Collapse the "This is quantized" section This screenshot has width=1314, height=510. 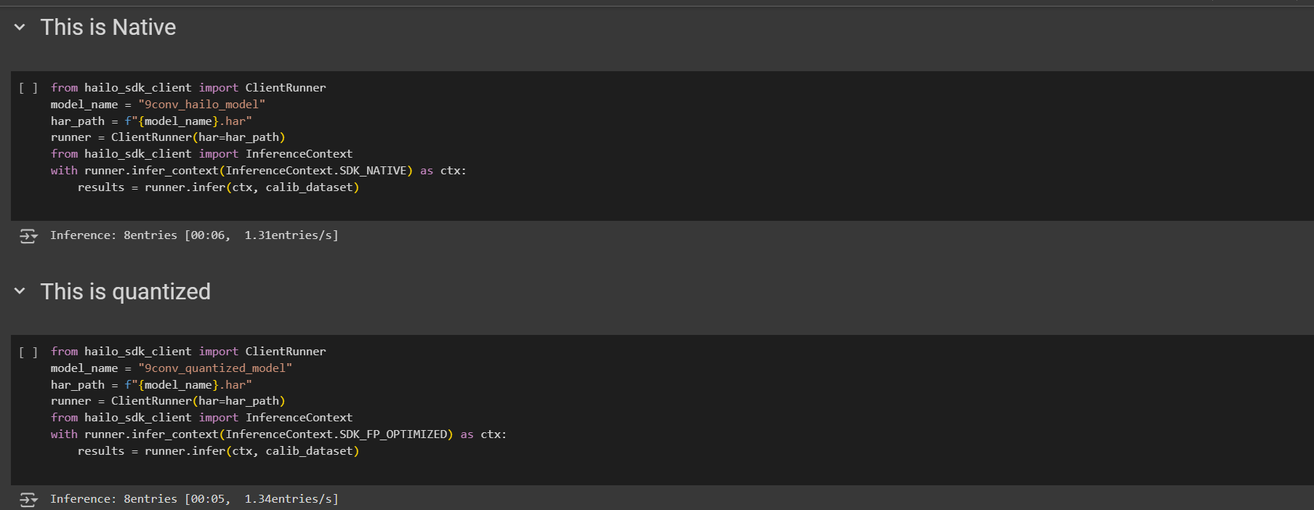20,291
